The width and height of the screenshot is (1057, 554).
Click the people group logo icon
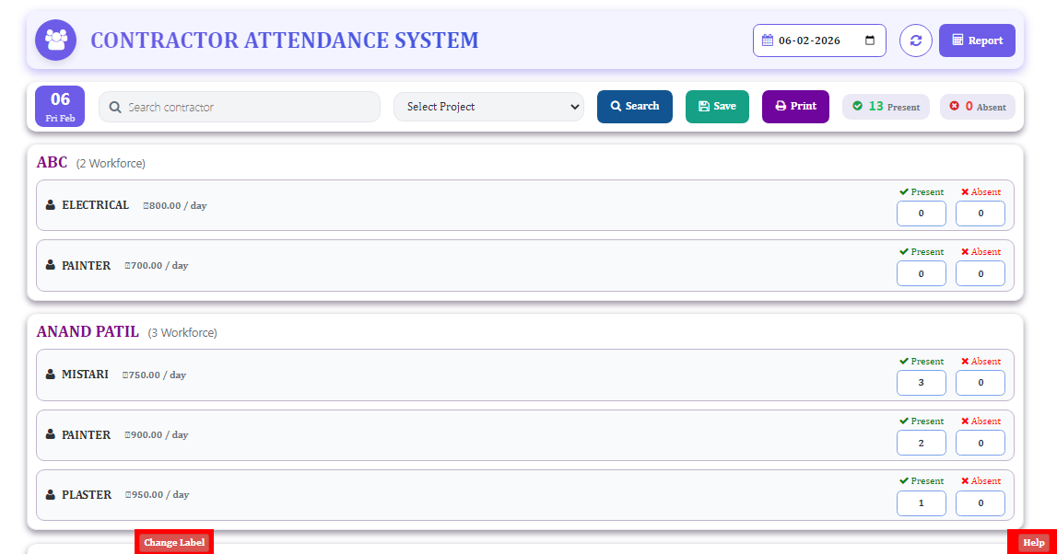pos(56,40)
